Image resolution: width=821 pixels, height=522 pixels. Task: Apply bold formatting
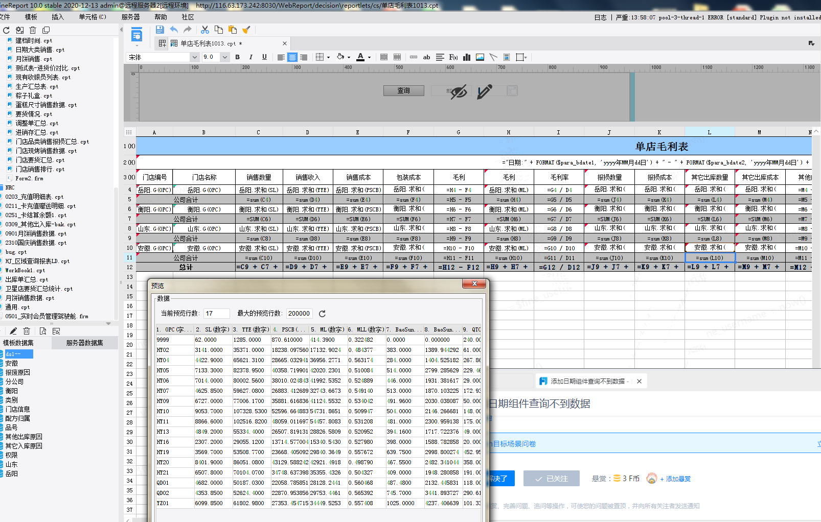(237, 57)
